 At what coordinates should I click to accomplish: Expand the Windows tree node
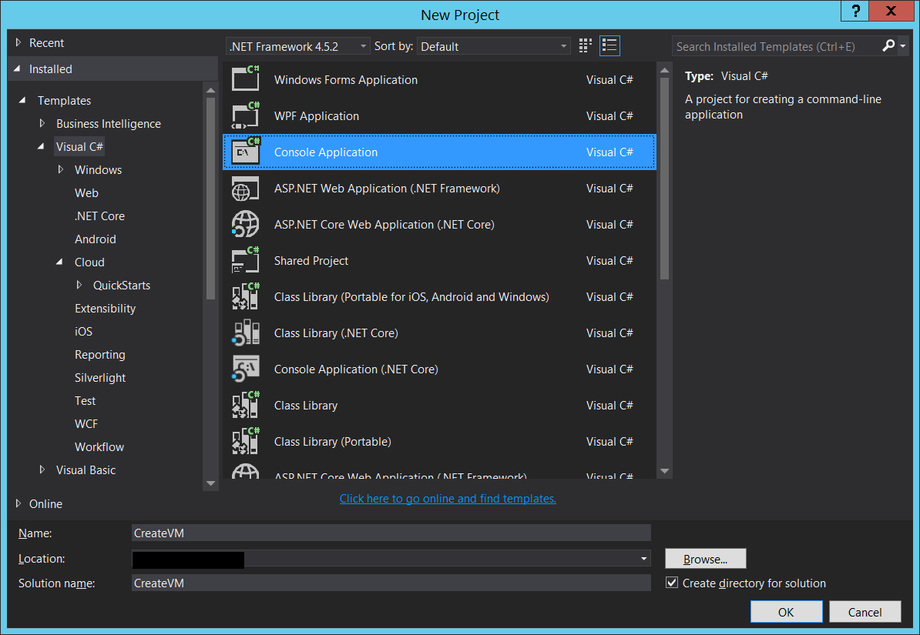60,169
